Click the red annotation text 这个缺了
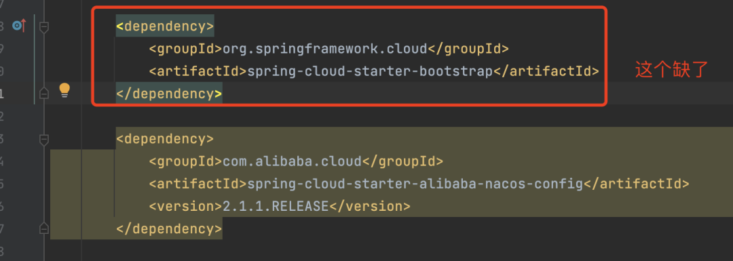 click(672, 71)
